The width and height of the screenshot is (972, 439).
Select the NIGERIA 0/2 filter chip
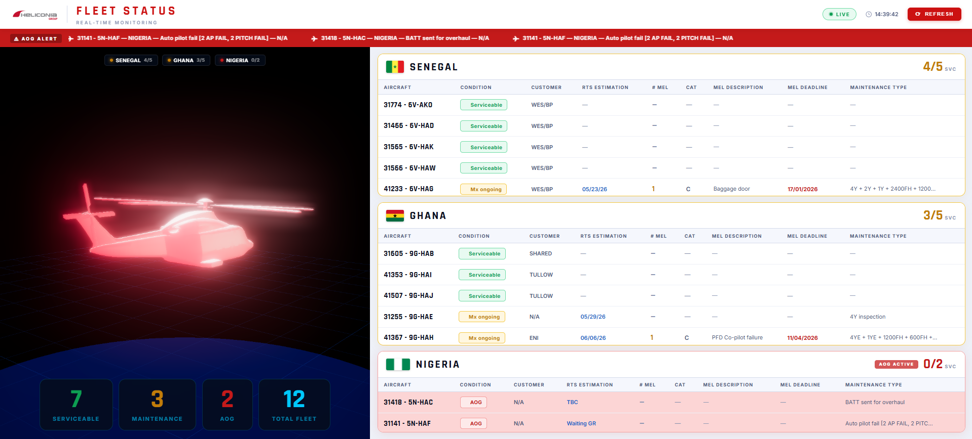point(240,60)
